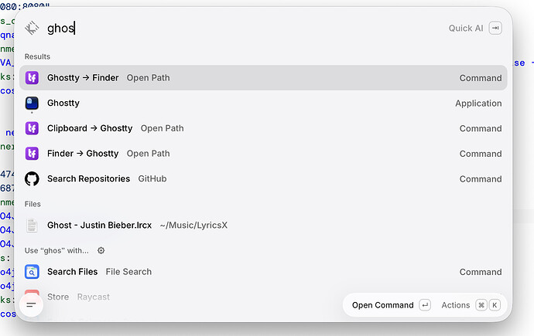Click the purple Open Path icon for Ghostty → Finder
Screen dimensions: 534x336
(32, 78)
